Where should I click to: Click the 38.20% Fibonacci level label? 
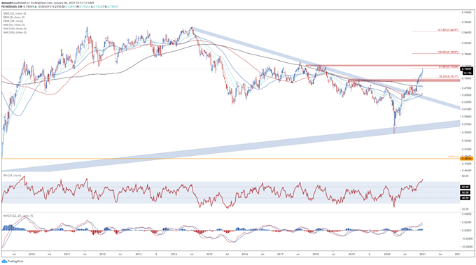click(x=449, y=77)
